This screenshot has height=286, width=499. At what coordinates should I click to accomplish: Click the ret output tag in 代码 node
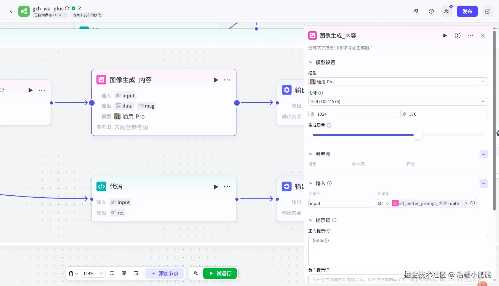[x=118, y=213]
